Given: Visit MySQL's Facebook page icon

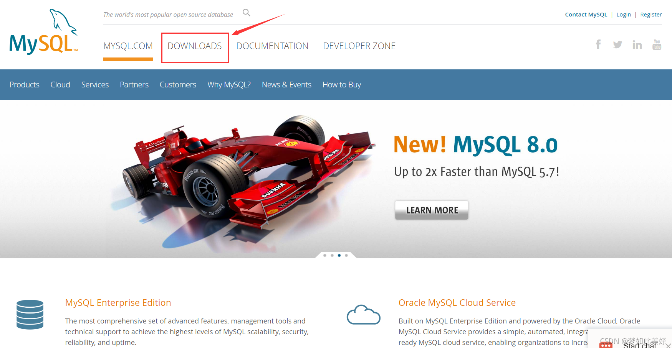Looking at the screenshot, I should click(x=598, y=44).
